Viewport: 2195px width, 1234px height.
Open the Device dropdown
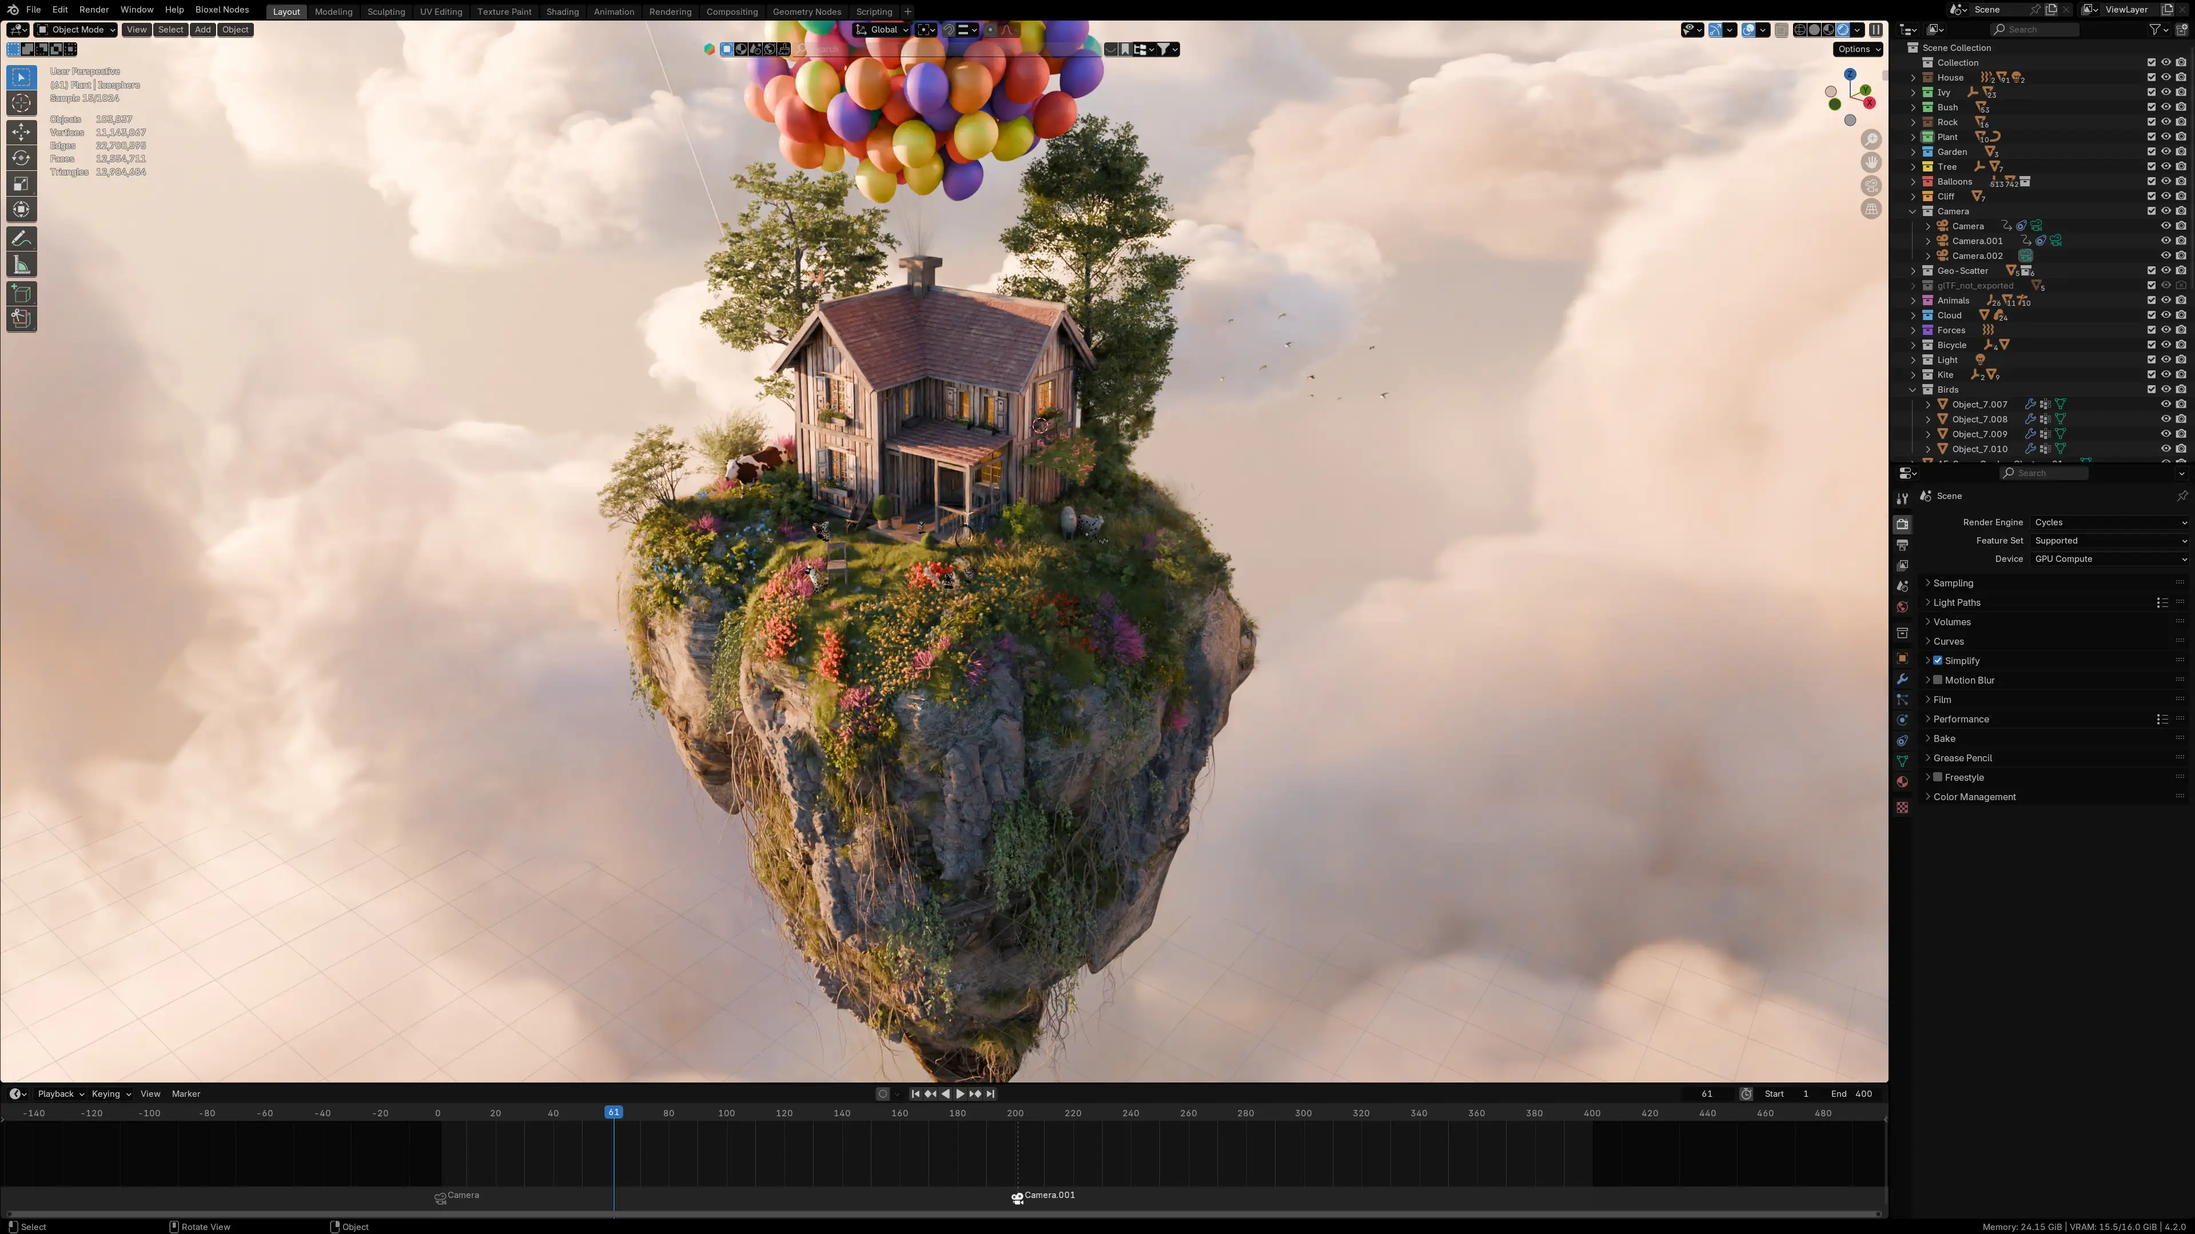coord(2109,558)
